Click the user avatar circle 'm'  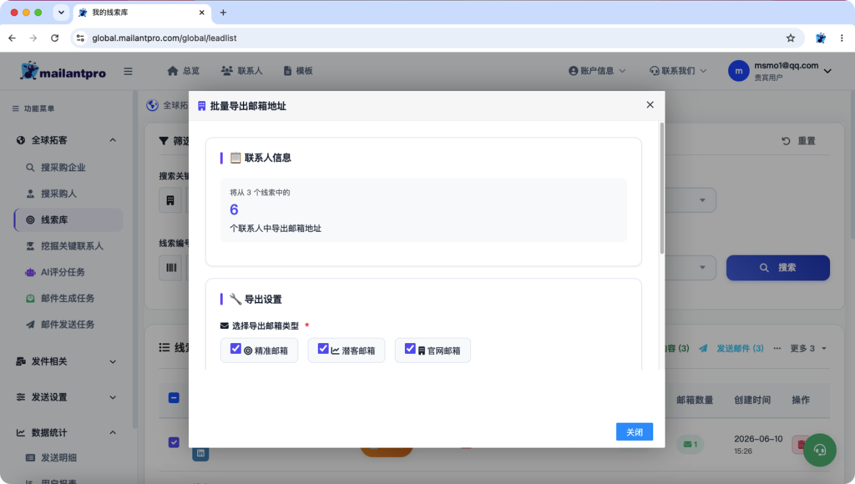pyautogui.click(x=739, y=71)
